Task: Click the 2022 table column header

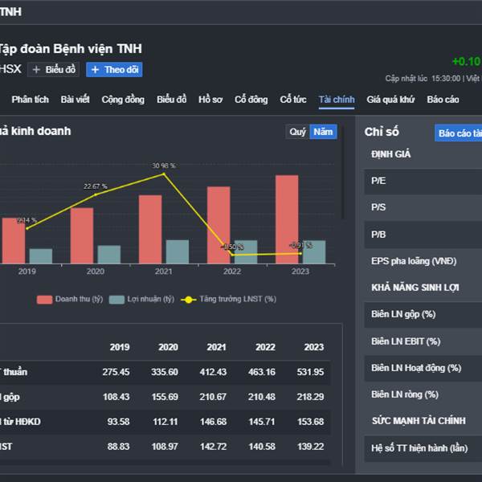Action: (265, 347)
